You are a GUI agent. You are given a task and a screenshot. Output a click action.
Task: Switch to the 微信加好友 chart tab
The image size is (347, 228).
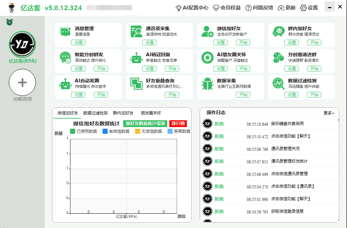point(67,113)
